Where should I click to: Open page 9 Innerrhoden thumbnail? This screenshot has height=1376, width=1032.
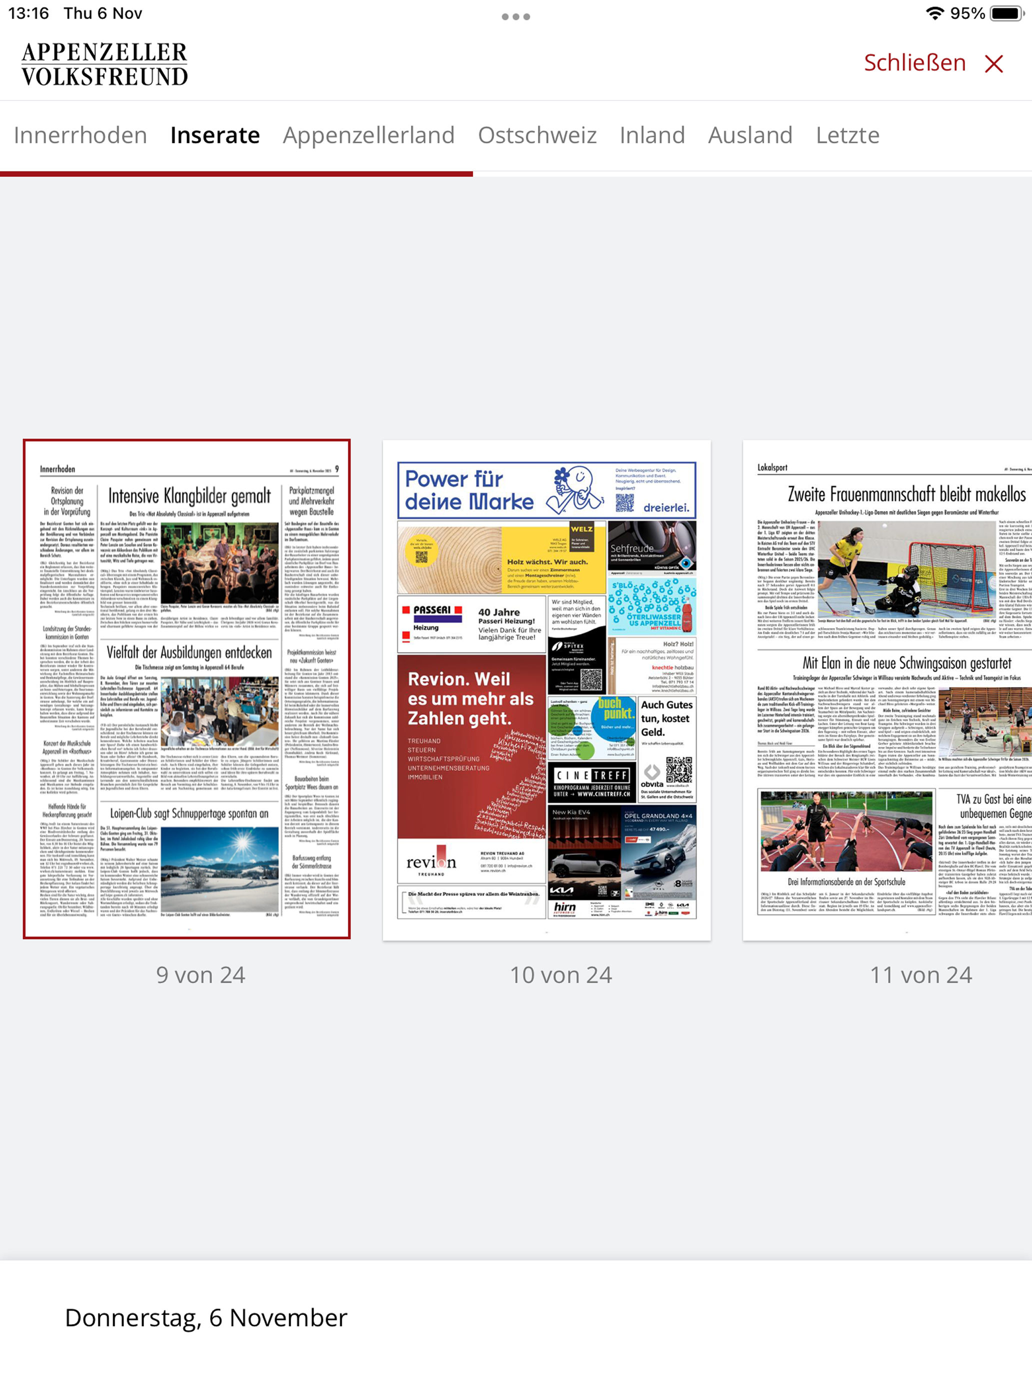pyautogui.click(x=186, y=689)
